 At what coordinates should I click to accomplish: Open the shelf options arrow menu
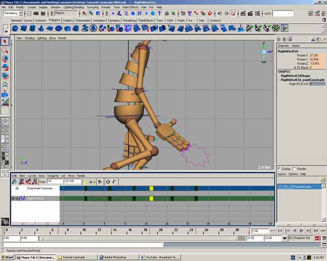click(x=6, y=31)
